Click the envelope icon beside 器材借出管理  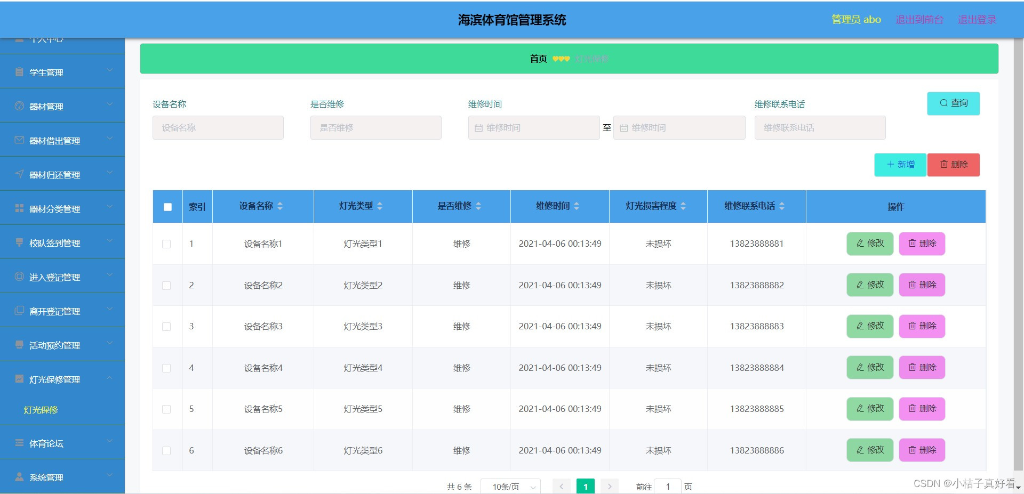click(19, 140)
